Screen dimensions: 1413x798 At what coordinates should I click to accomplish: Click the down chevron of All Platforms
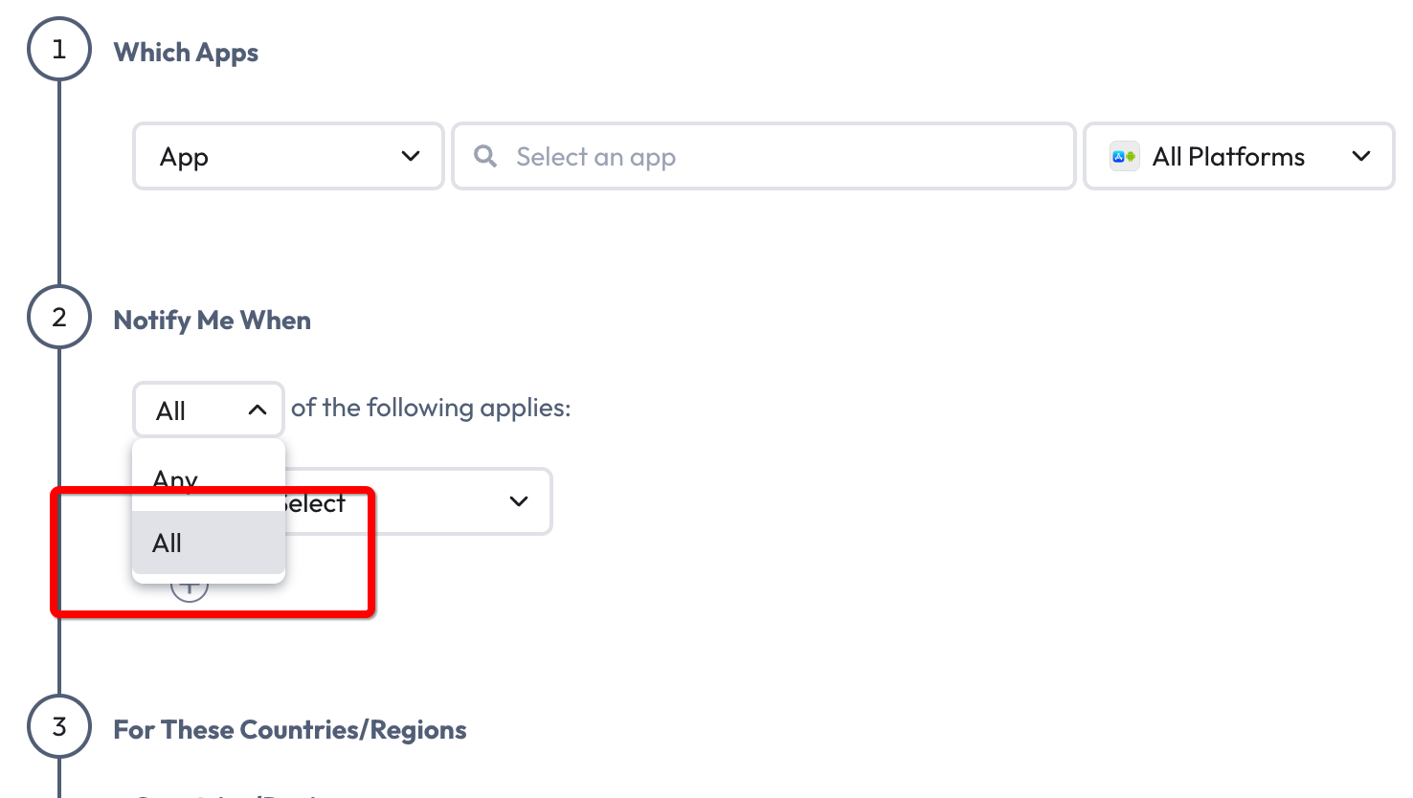1360,156
